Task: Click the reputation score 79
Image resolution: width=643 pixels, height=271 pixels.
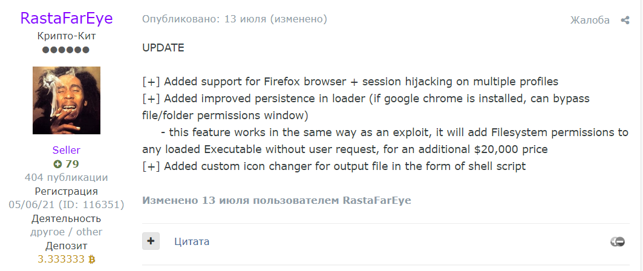Action: (72, 164)
